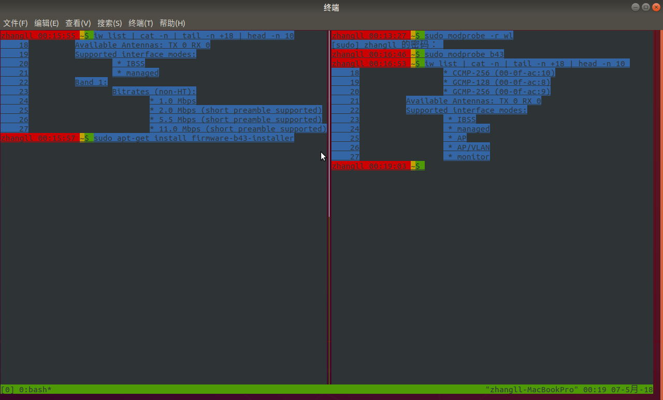Click the command sudo modprobe b43
663x400 pixels.
(x=464, y=54)
